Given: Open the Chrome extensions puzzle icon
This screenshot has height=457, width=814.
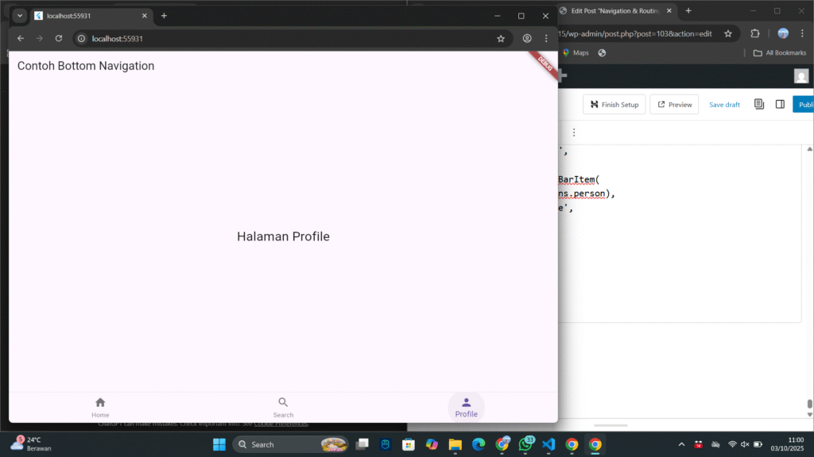Looking at the screenshot, I should [x=755, y=33].
